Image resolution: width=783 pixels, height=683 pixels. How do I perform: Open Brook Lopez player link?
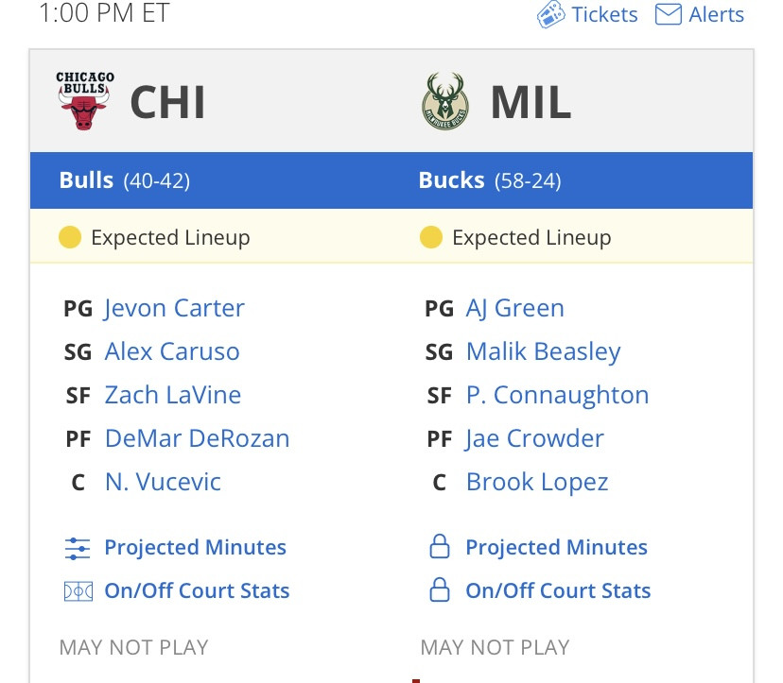537,483
